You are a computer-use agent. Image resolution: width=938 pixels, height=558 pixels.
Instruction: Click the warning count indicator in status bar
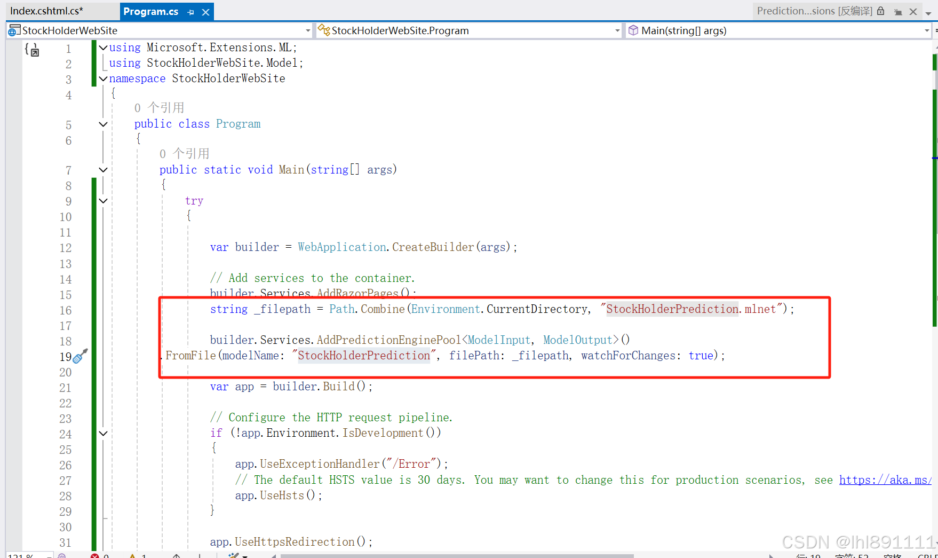[x=138, y=555]
